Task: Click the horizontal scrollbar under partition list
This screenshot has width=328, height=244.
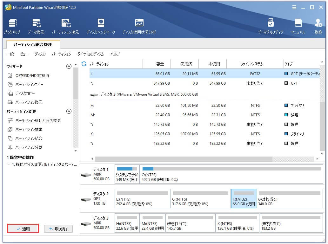Action: 184,159
